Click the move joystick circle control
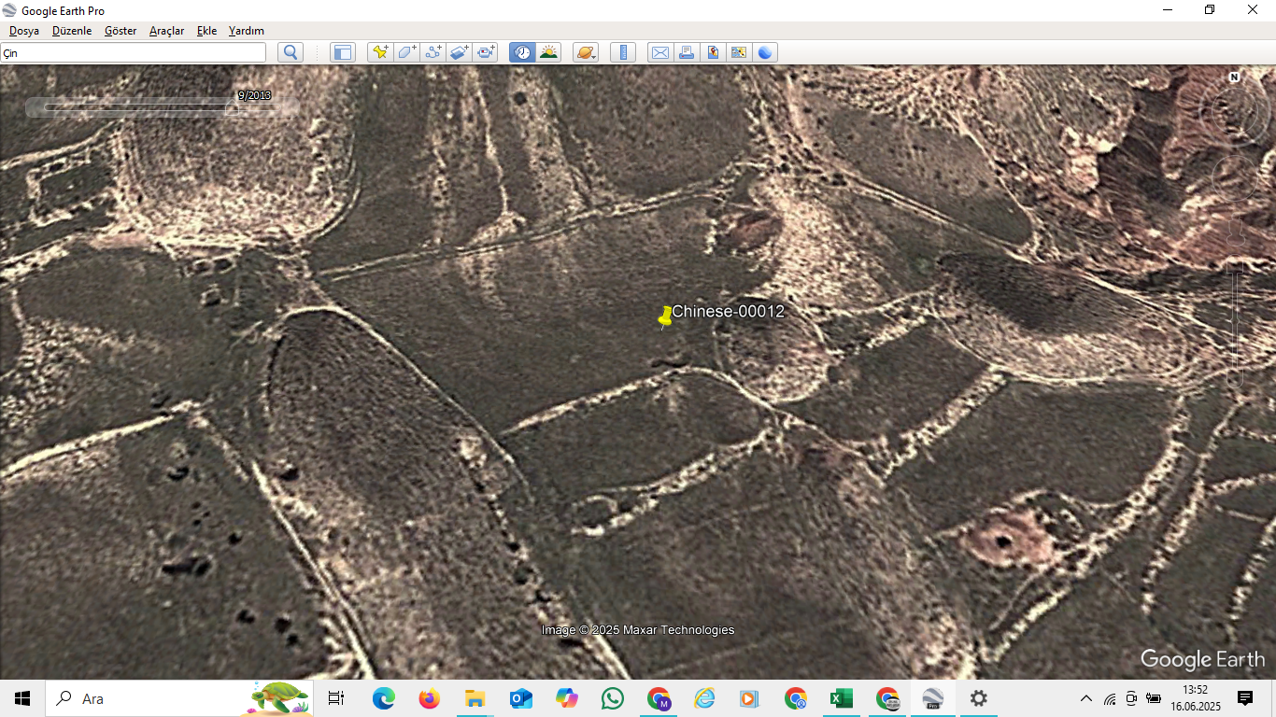This screenshot has width=1276, height=717. pos(1234,177)
